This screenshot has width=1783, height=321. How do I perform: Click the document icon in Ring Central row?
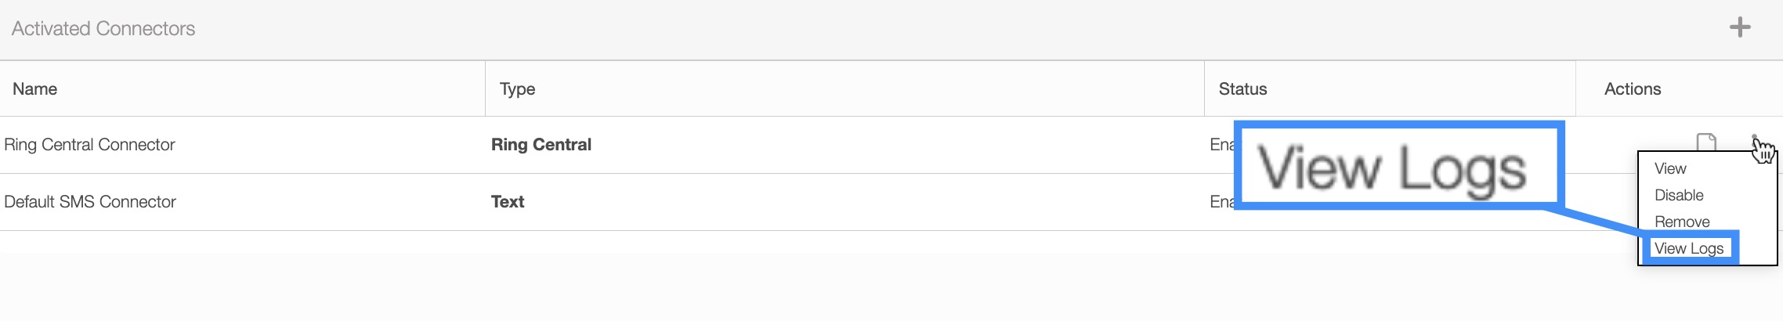(x=1705, y=142)
